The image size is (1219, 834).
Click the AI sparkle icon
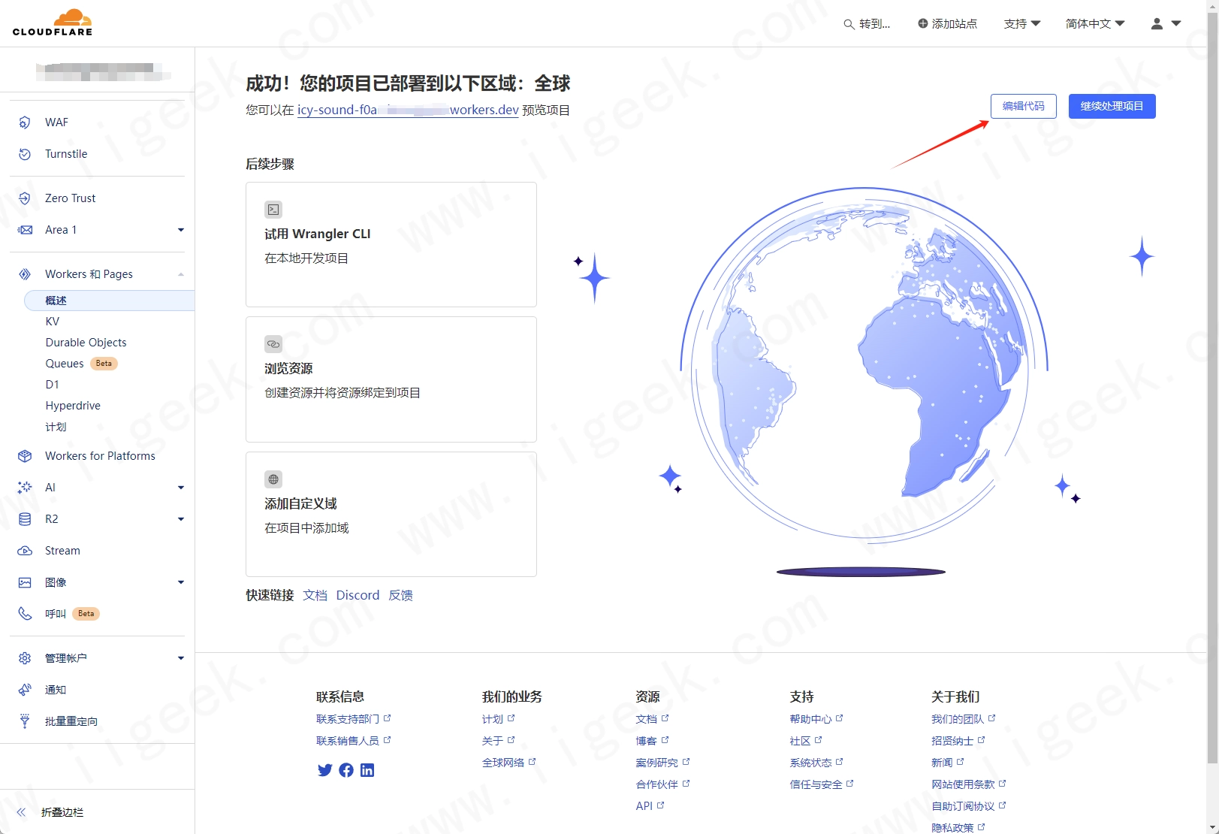[25, 488]
